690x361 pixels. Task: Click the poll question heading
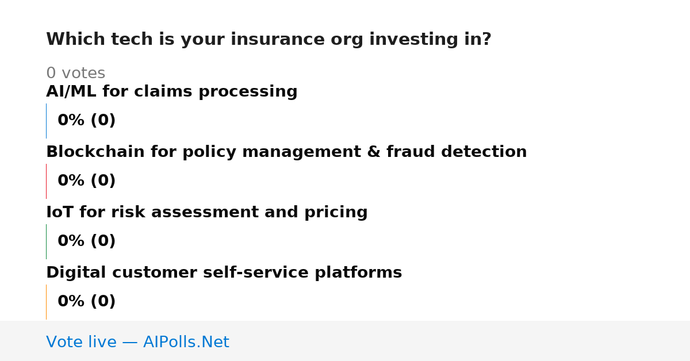pos(269,40)
